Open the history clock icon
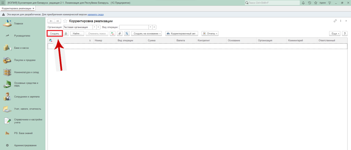 pyautogui.click(x=309, y=3)
